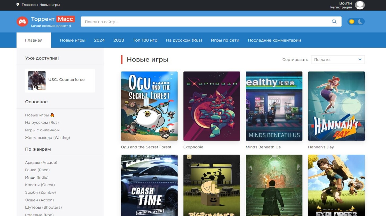This screenshot has width=386, height=216.
Task: Click Главная in the breadcrumb
Action: point(29,5)
